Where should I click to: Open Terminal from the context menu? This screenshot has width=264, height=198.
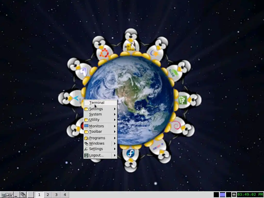100,103
